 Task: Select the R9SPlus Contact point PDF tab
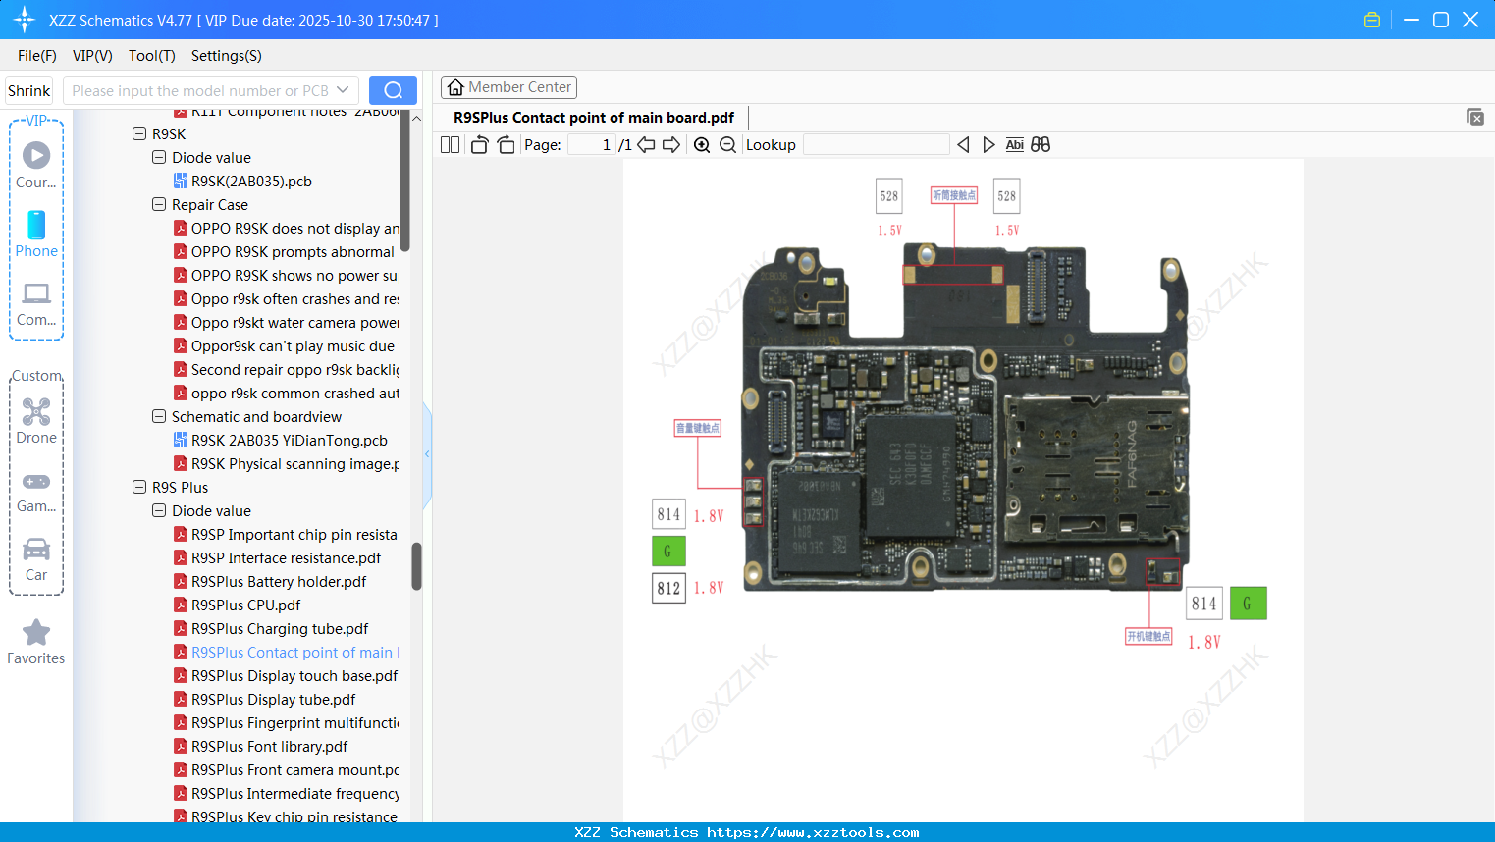coord(593,117)
